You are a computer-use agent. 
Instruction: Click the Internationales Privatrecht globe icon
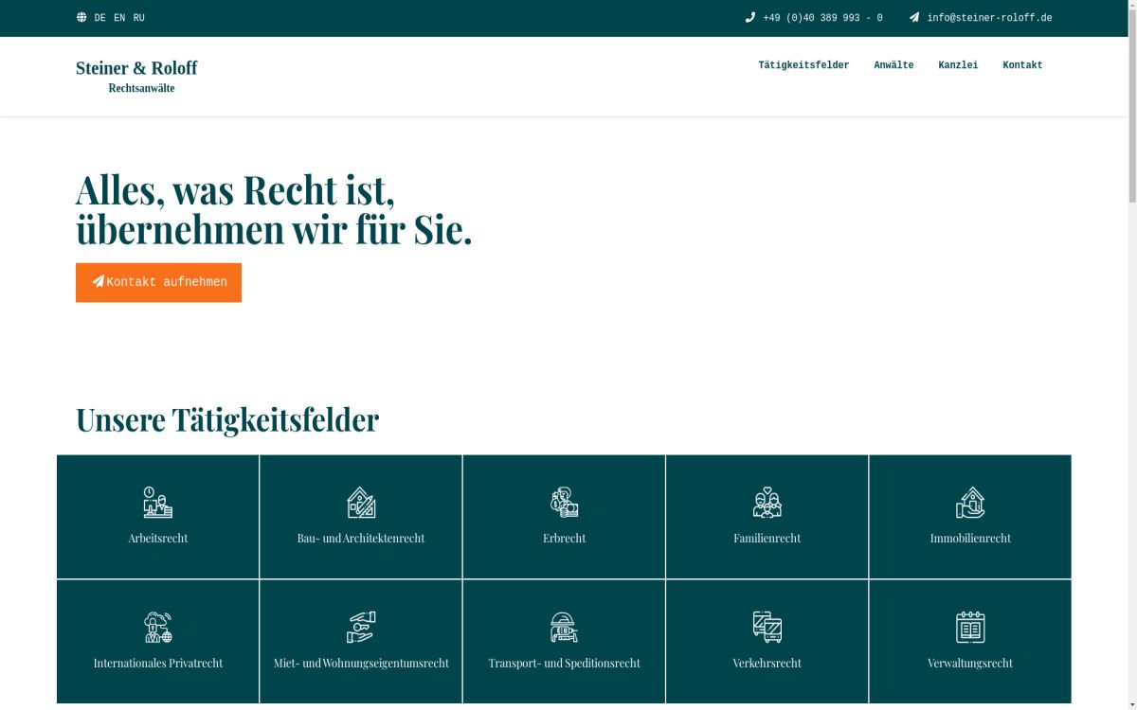pos(157,628)
